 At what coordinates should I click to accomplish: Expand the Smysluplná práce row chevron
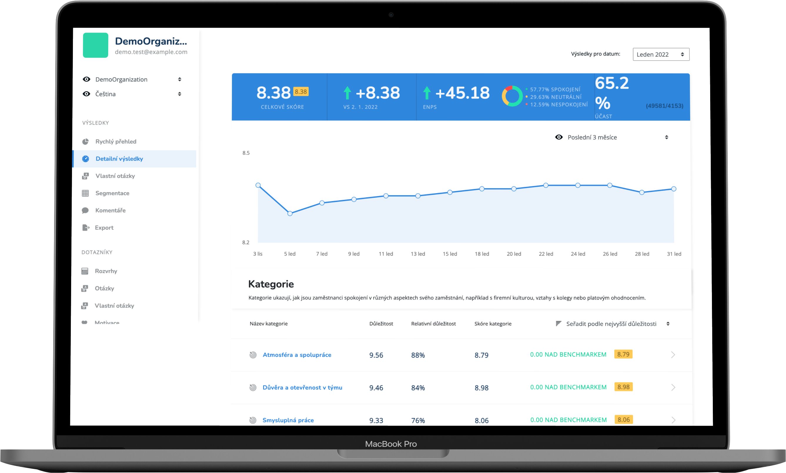[673, 420]
